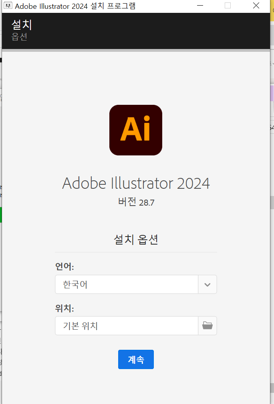Click the installer title bar Adobe icon
This screenshot has width=274, height=404.
pyautogui.click(x=8, y=5)
